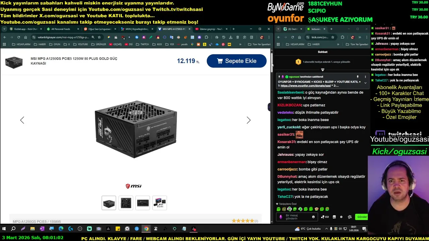Go to home page in left browser
429x241 pixels.
tap(25, 37)
